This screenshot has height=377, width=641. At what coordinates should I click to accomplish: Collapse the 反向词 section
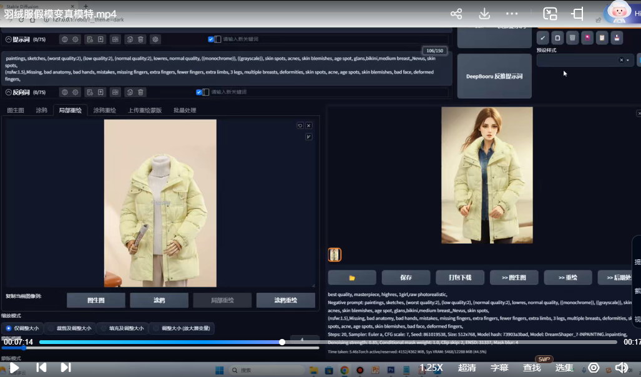9,92
